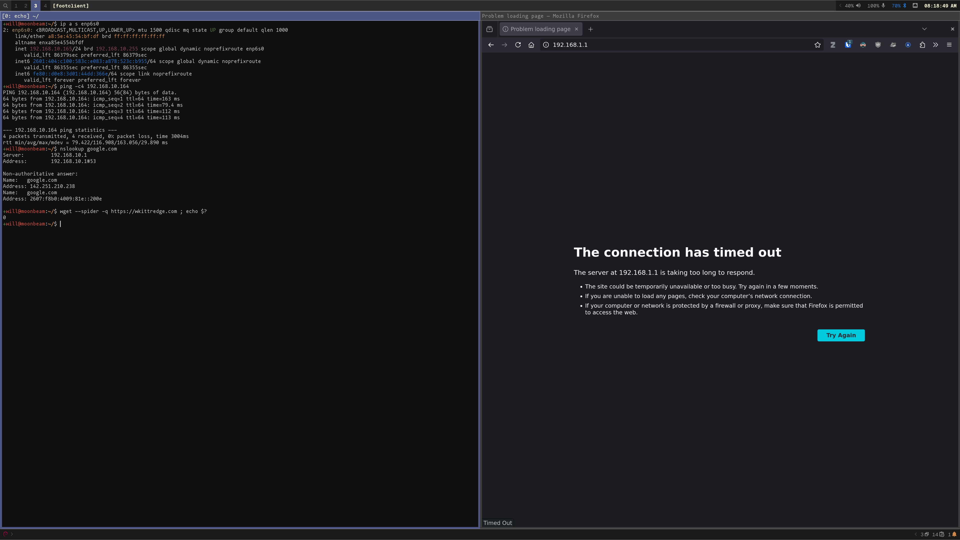Open the Firefox hamburger application menu

point(949,45)
